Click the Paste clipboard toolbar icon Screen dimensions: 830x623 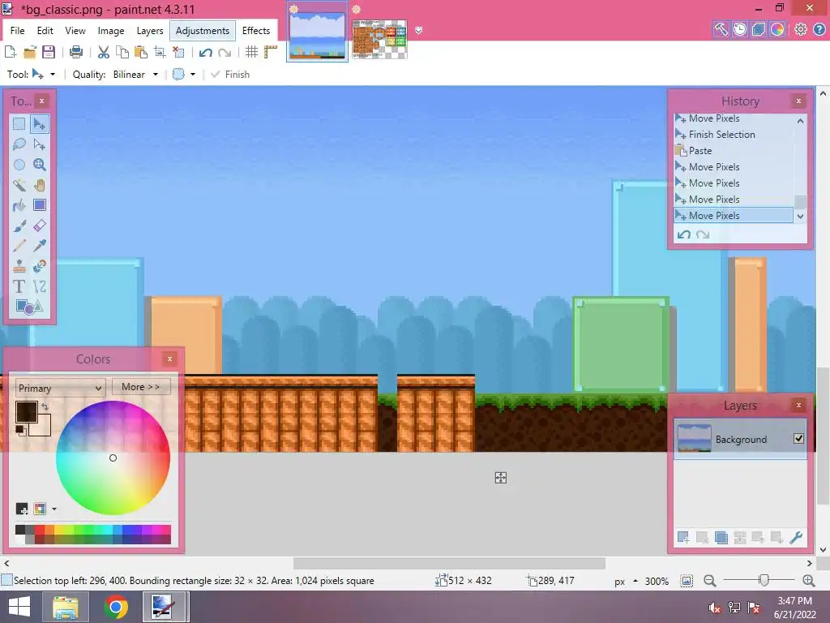(x=141, y=52)
